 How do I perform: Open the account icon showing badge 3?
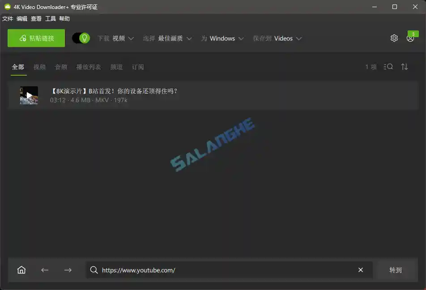[x=410, y=39]
